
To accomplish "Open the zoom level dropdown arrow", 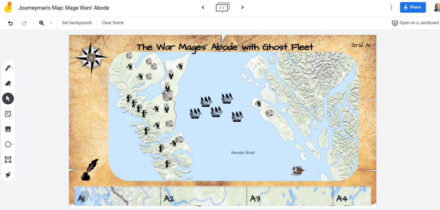I will pos(51,23).
